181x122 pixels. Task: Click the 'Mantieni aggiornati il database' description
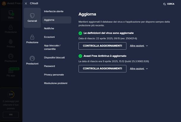[x=124, y=24]
